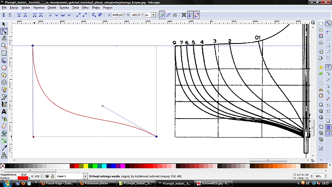Image resolution: width=332 pixels, height=187 pixels.
Task: Click the Insert new nodes icon
Action: tap(5, 15)
